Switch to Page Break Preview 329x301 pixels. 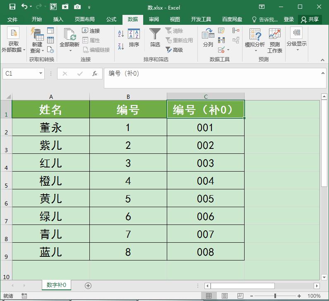click(240, 296)
